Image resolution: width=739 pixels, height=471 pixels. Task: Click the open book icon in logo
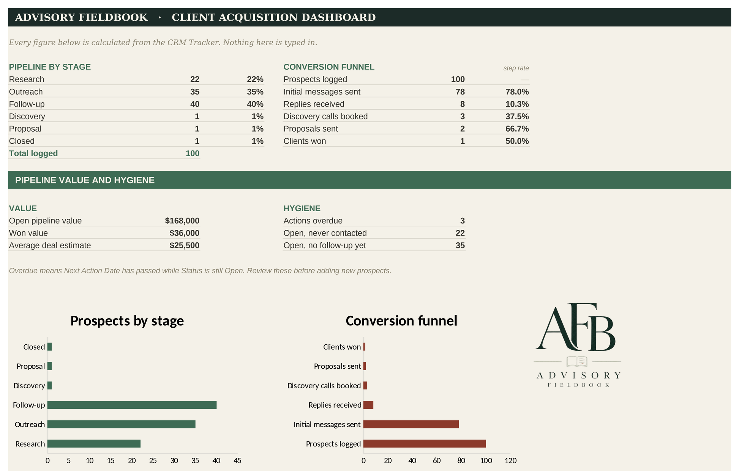click(577, 361)
